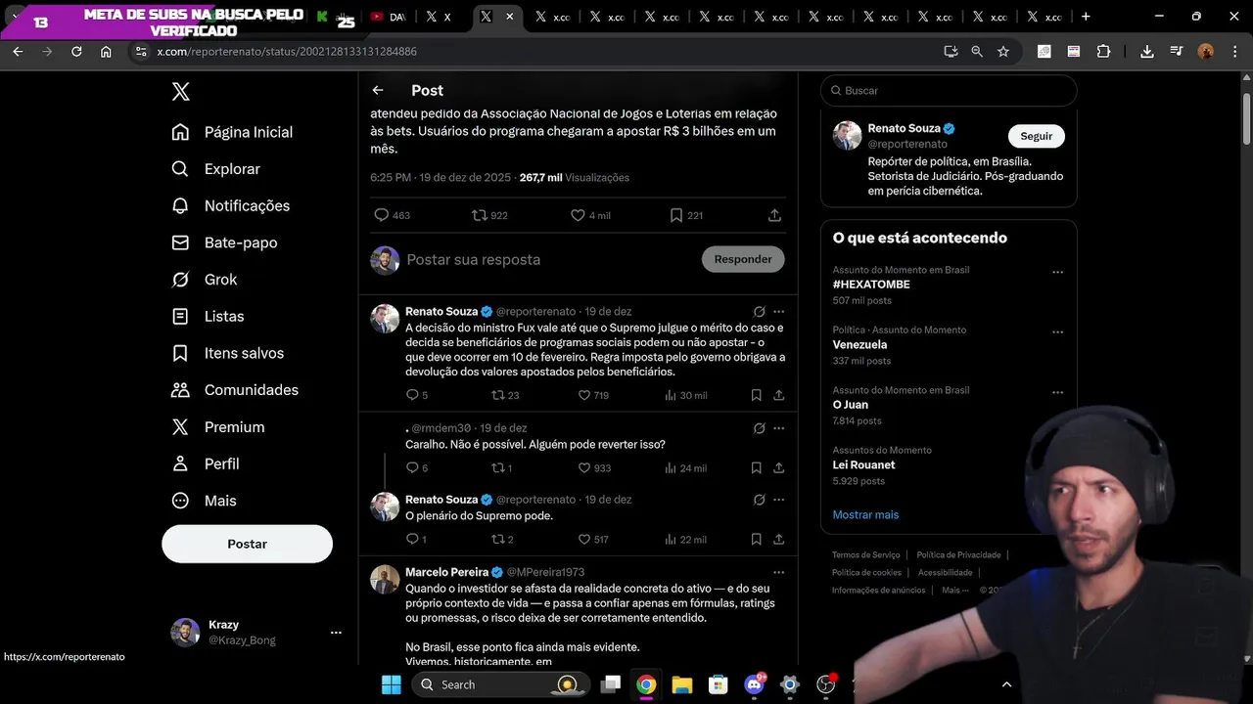Reload the page in Chrome toolbar
The height and width of the screenshot is (704, 1253).
point(76,52)
